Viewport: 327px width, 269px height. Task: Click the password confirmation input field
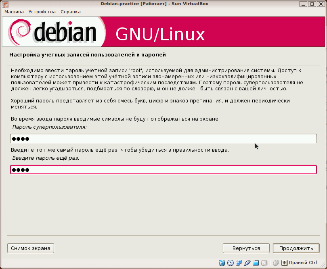161,169
